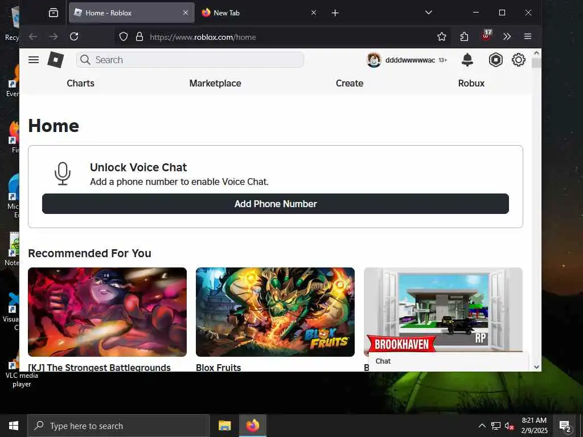The image size is (583, 437).
Task: Click the Roblox logo icon
Action: 56,59
